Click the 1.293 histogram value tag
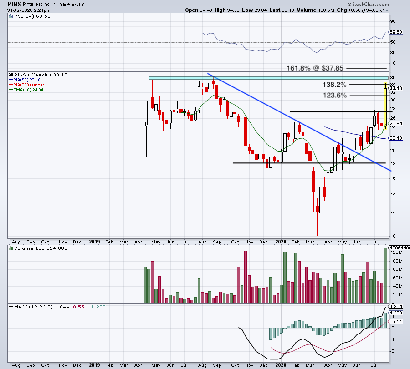Viewport: 410px width, 369px height. [396, 313]
